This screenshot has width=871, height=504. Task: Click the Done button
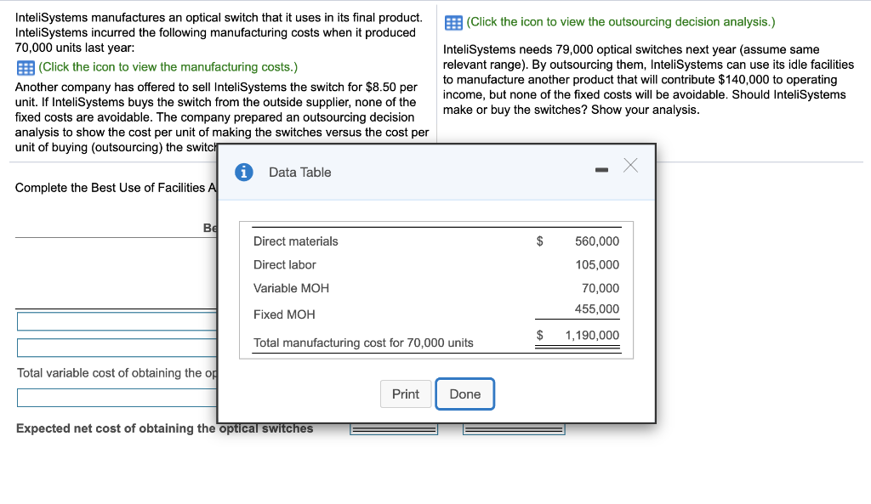tap(465, 394)
